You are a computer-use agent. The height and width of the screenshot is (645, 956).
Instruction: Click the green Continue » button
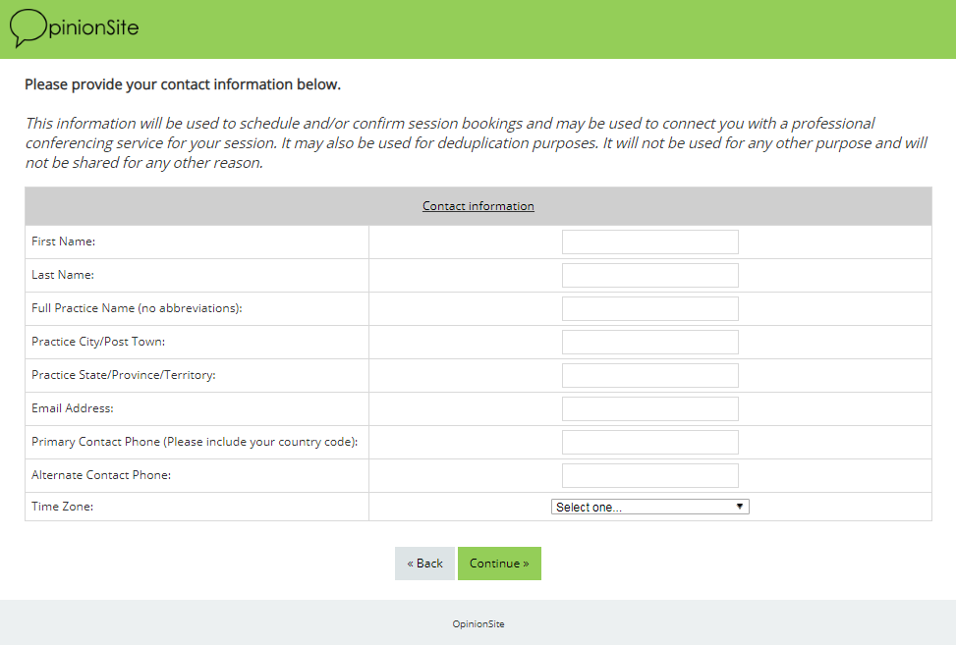499,564
